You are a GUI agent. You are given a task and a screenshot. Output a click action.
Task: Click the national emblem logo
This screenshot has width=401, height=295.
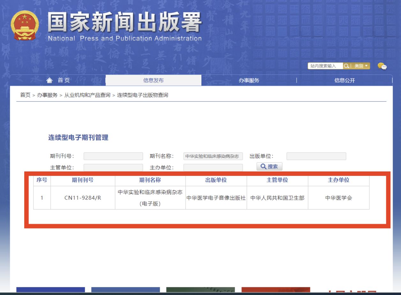pos(25,26)
